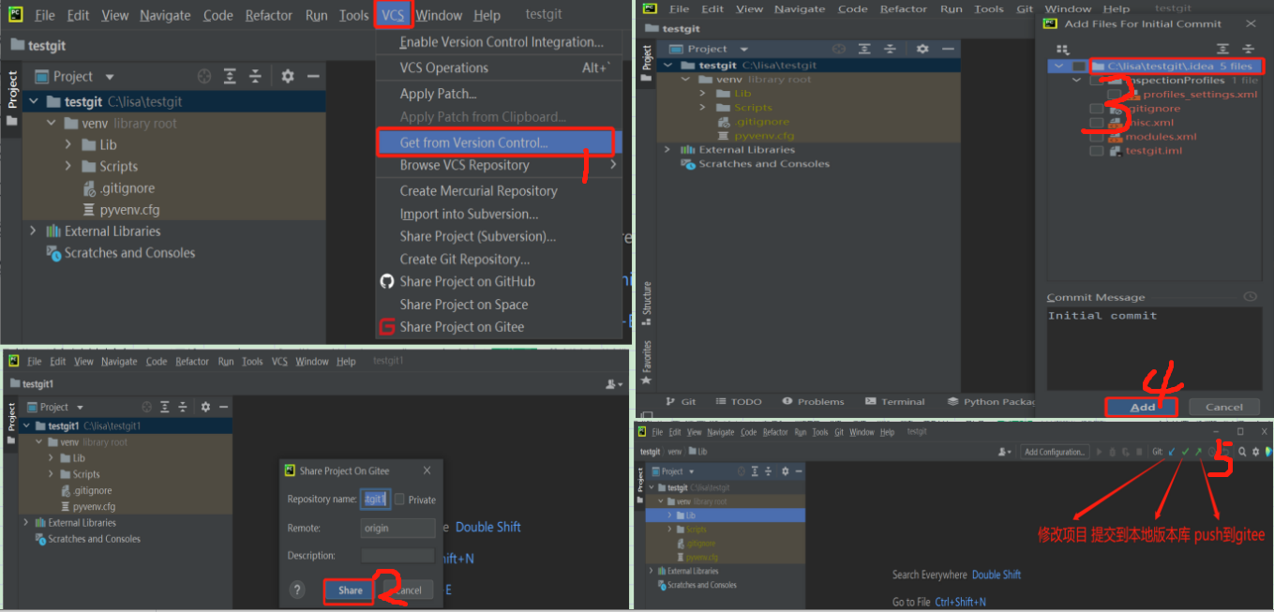Check the testgit.iml checkbox
This screenshot has height=612, width=1274.
[x=1096, y=151]
